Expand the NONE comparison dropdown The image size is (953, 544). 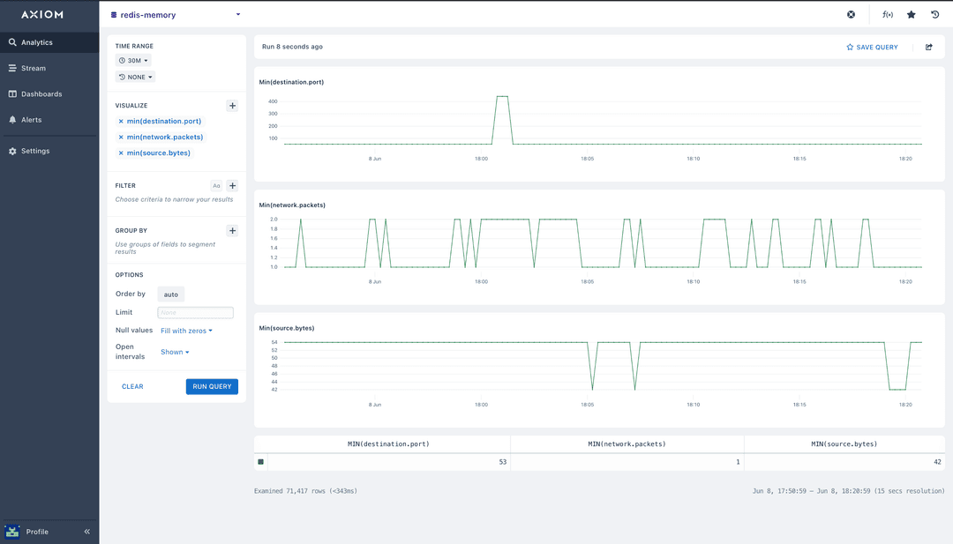pyautogui.click(x=134, y=77)
